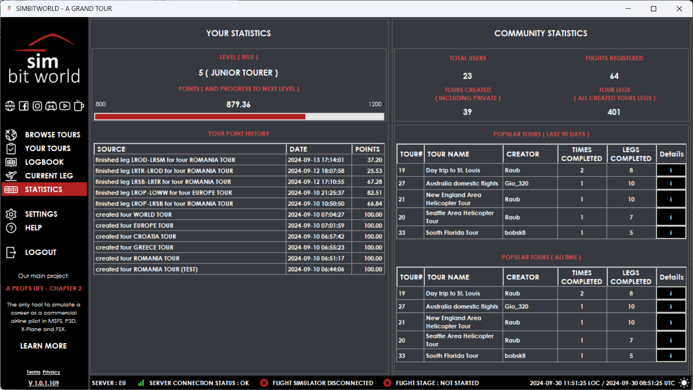Open the version V 1.0.1.109 link
This screenshot has width=693, height=390.
point(43,383)
